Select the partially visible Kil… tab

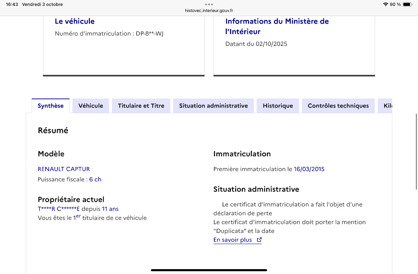click(385, 106)
